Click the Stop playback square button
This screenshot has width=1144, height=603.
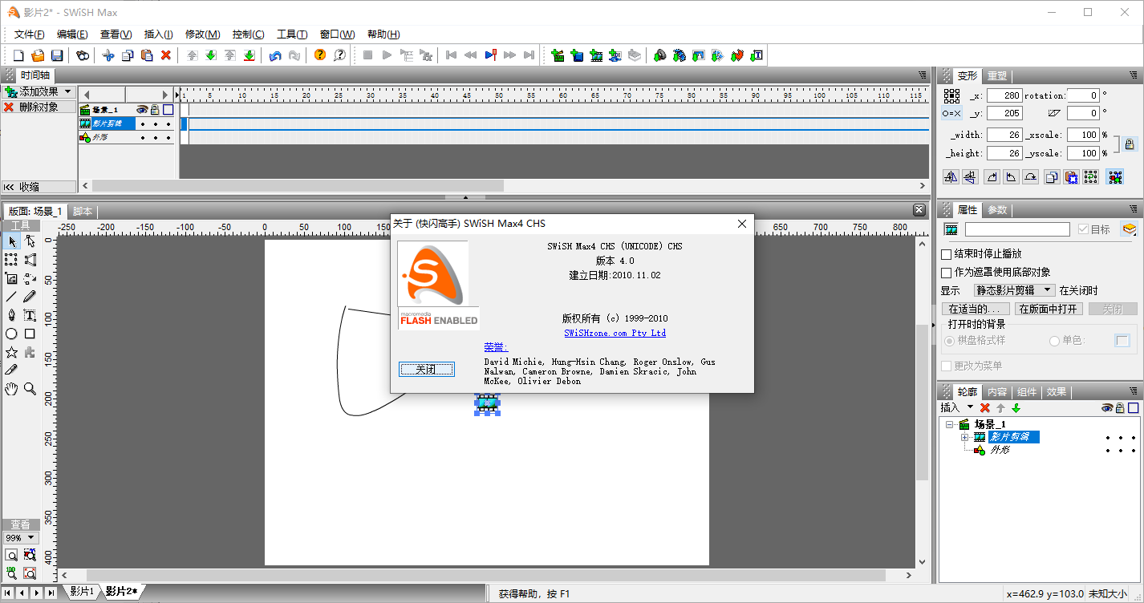pos(367,55)
